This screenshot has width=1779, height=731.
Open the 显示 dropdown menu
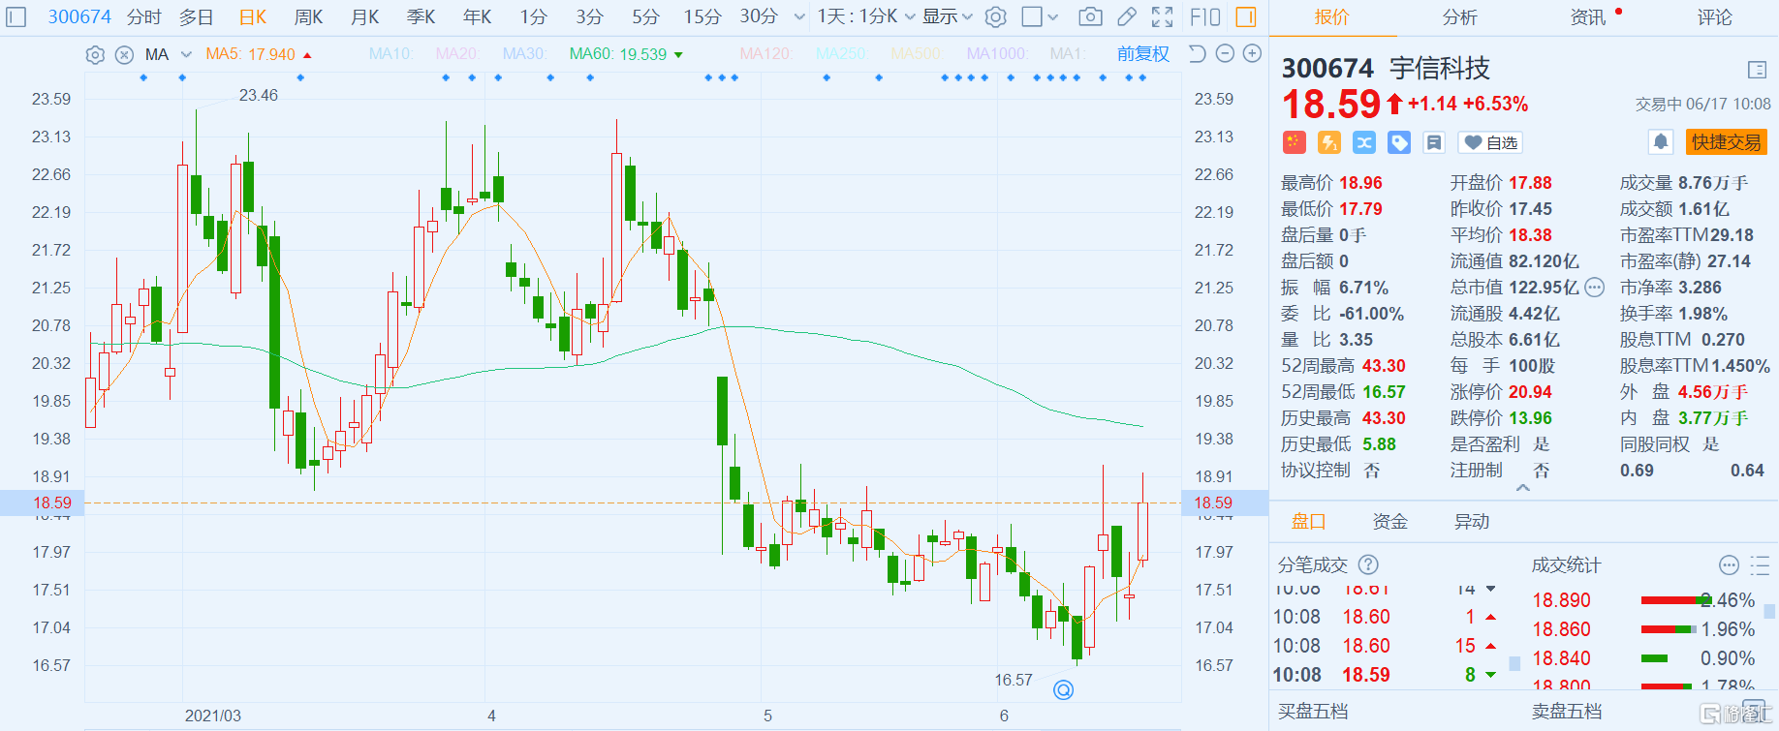[x=947, y=16]
